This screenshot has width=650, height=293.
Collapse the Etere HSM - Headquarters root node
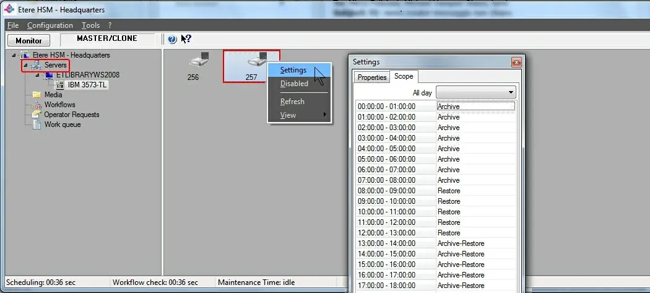tap(14, 55)
